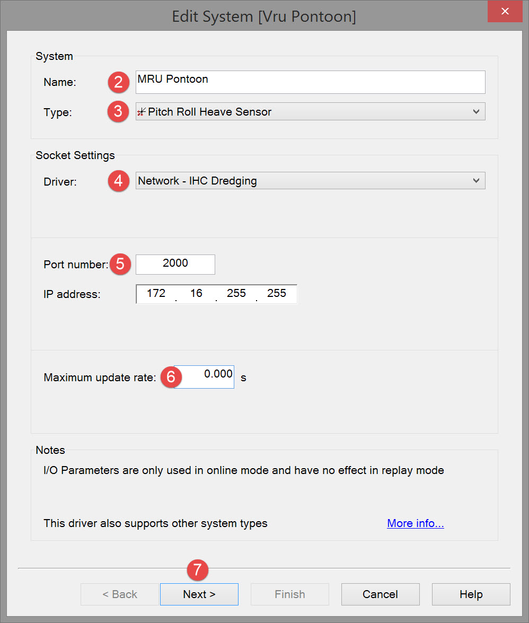This screenshot has width=529, height=623.
Task: Open the More info link
Action: tap(415, 524)
